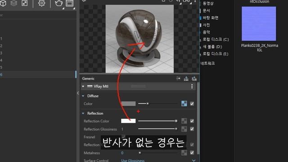Open the Diffuse Color texture slot
This screenshot has height=162, width=288.
tap(184, 103)
